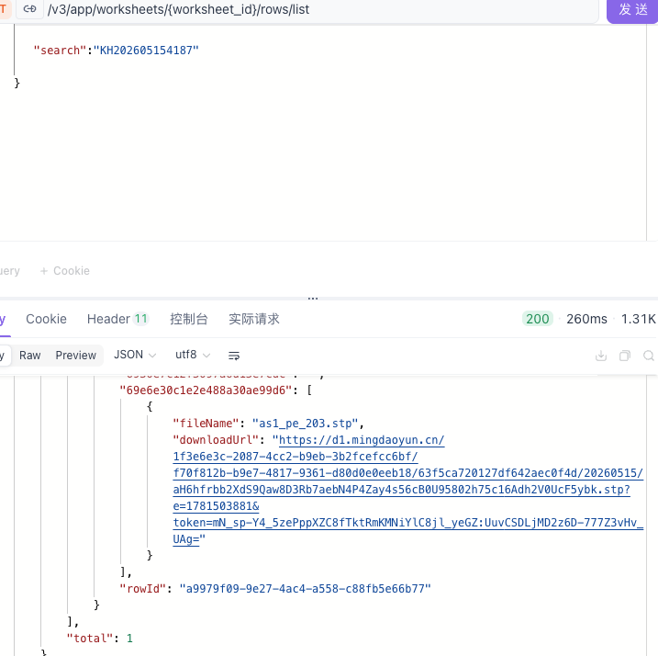Copy response using the copy icon
This screenshot has height=656, width=658.
pos(625,356)
